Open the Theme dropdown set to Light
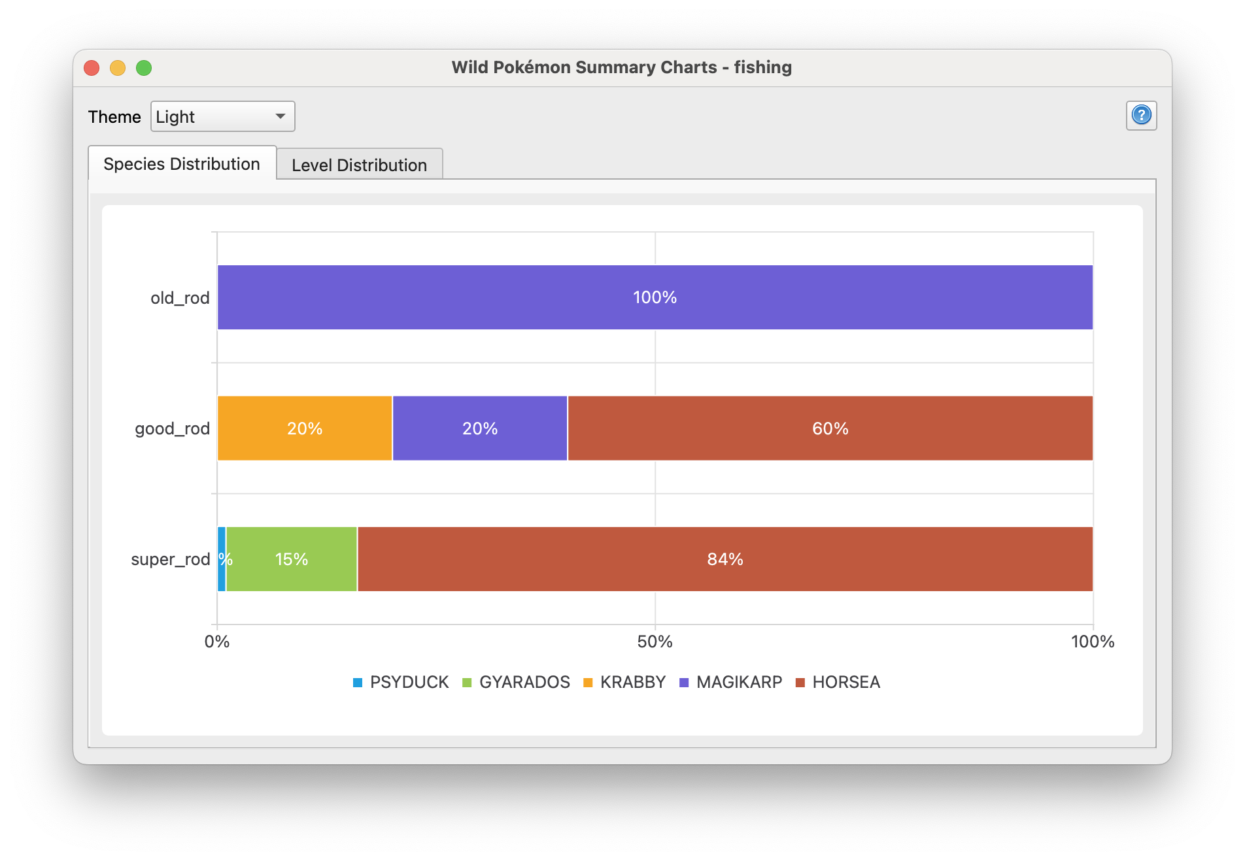The height and width of the screenshot is (861, 1245). coord(222,116)
